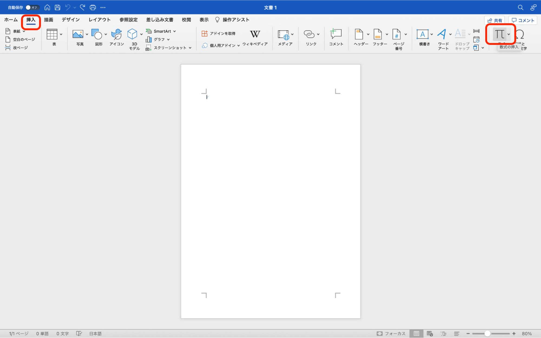Open the Draw (描画) tab
Image resolution: width=541 pixels, height=338 pixels.
click(49, 20)
